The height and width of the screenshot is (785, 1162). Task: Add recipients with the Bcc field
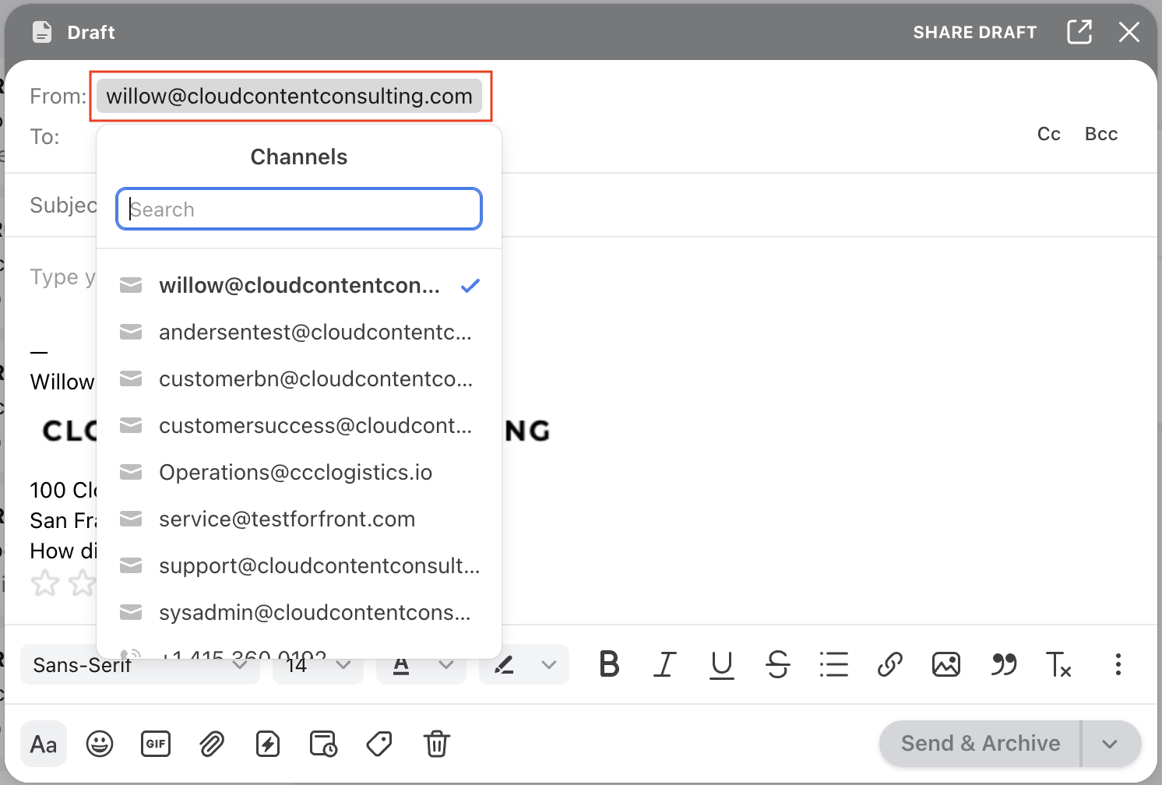1100,134
